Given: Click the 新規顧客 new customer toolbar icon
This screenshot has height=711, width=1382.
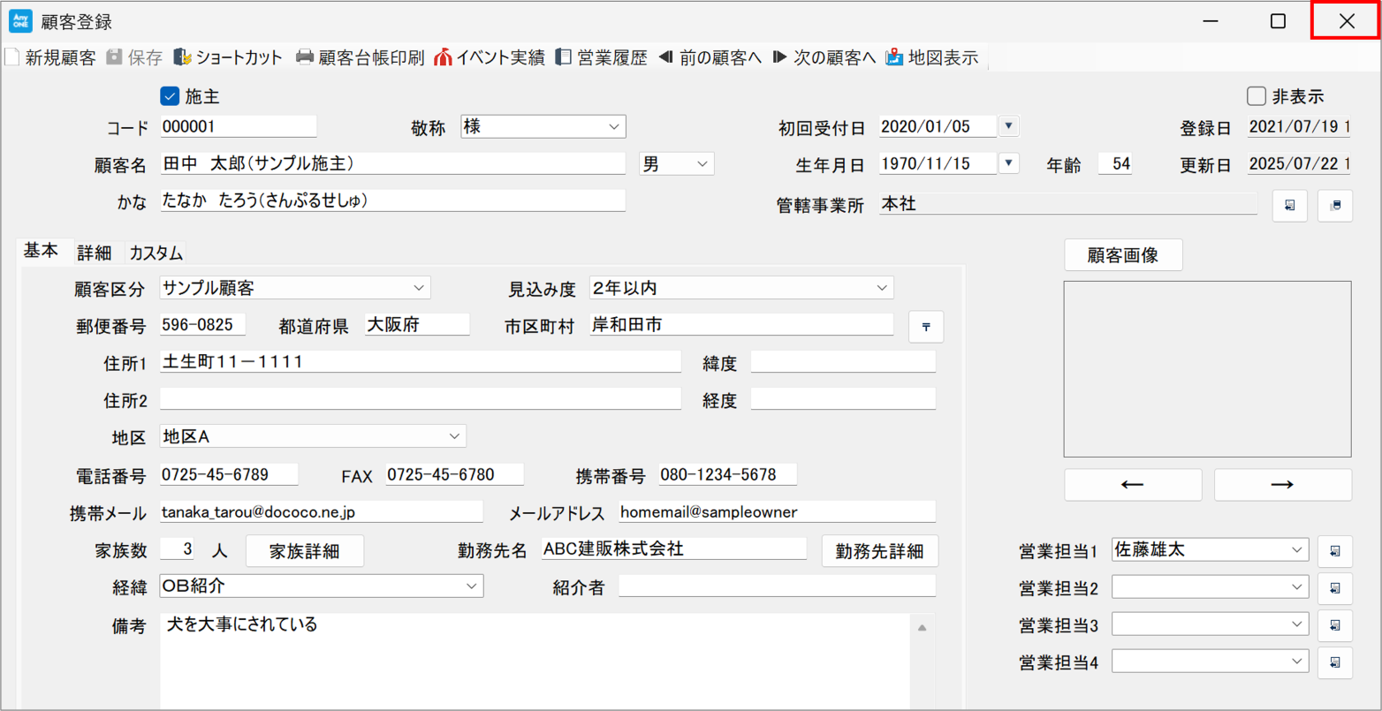Looking at the screenshot, I should tap(11, 58).
